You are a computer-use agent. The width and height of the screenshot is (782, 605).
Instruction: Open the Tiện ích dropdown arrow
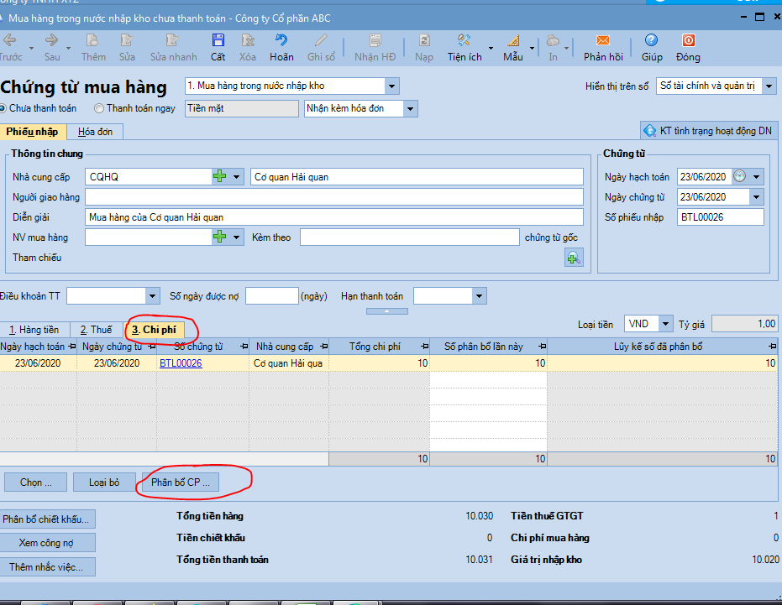pos(491,48)
